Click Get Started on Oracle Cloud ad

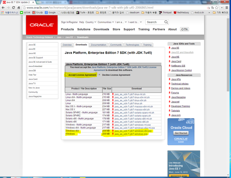coord(181,133)
